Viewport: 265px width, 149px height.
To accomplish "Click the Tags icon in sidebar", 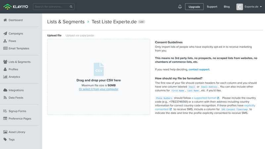I will point(5,139).
